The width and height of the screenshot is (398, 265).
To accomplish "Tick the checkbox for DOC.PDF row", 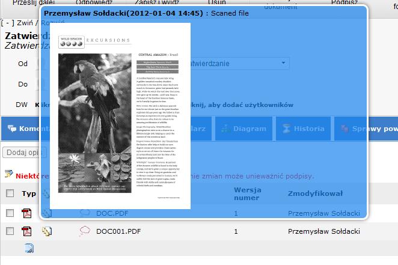I will coord(10,213).
